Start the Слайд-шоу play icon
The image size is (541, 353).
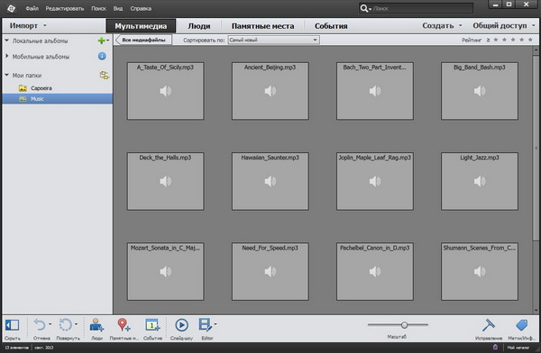(x=181, y=325)
